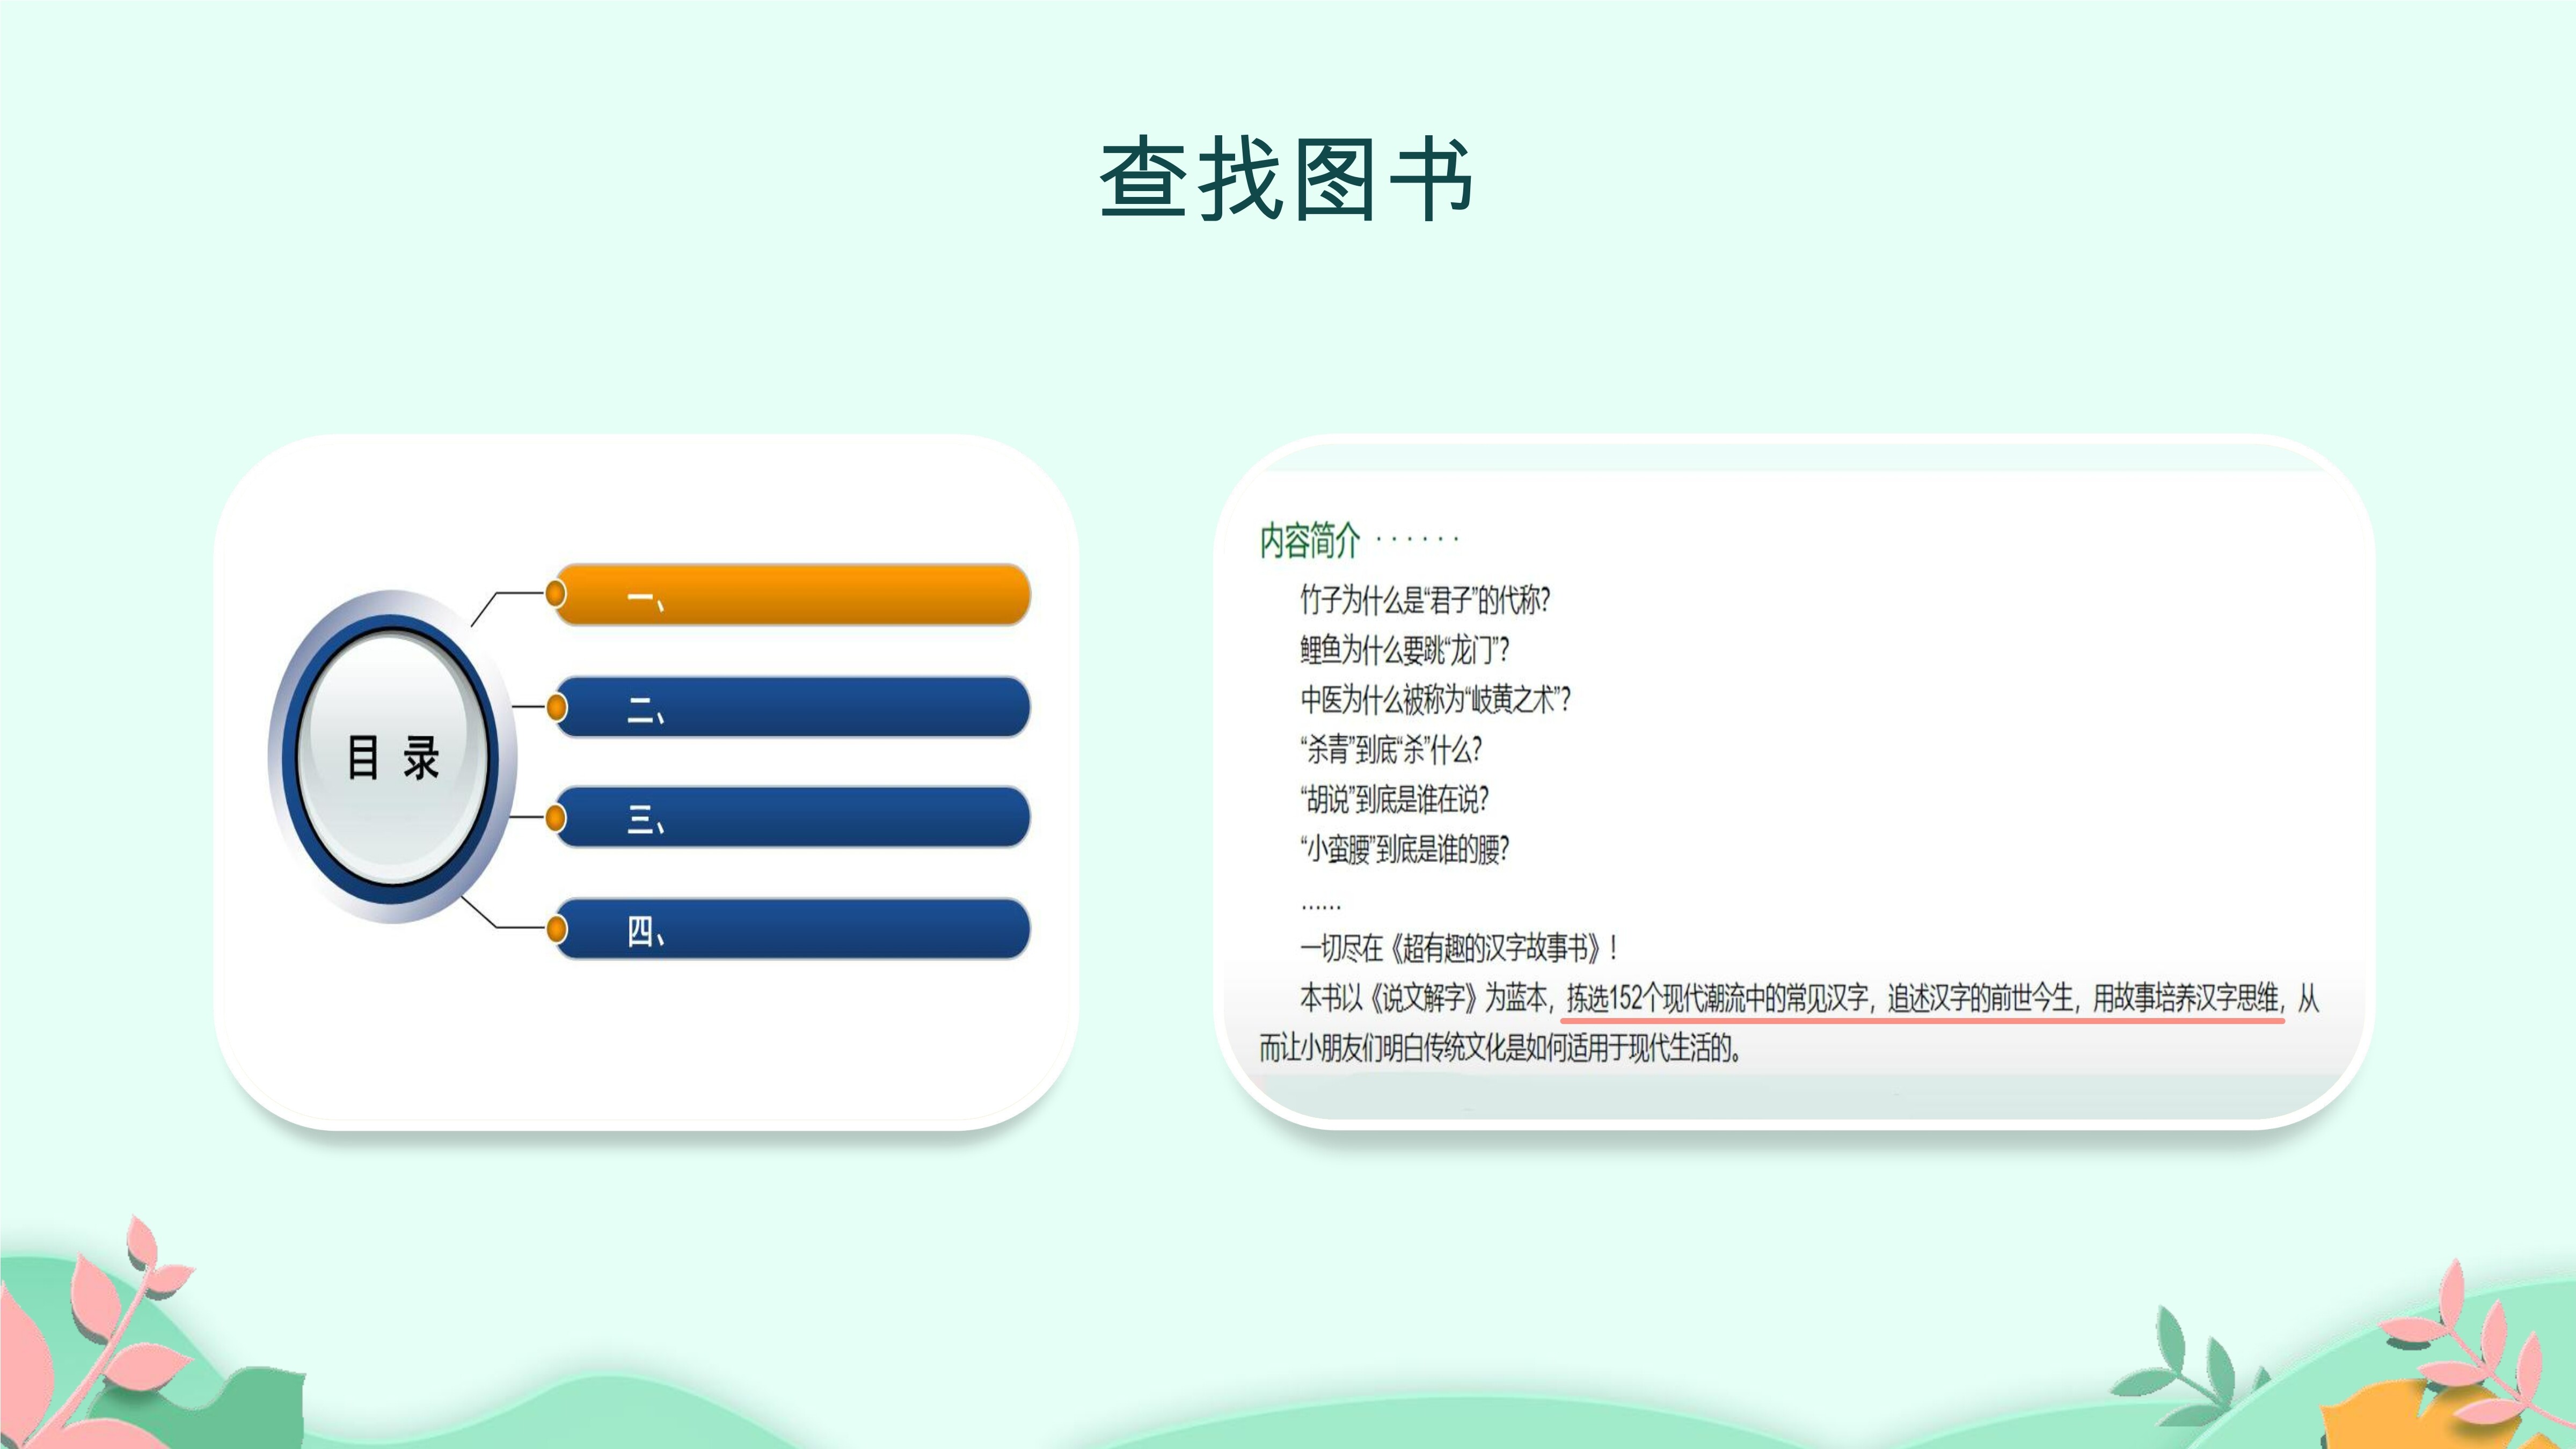
Task: Click the round 目录 button
Action: point(392,757)
